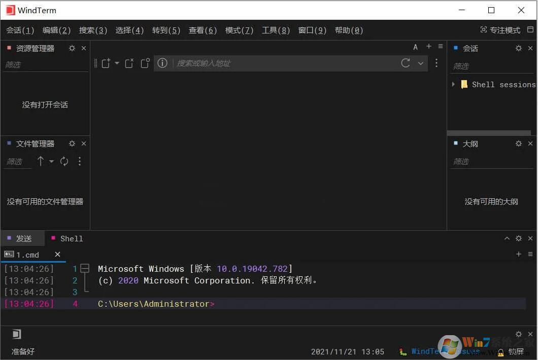Close the 1.cmd terminal tab
This screenshot has width=538, height=360.
coord(57,254)
